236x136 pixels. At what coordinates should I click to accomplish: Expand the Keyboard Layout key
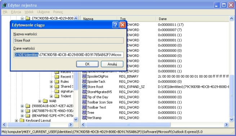point(16,121)
